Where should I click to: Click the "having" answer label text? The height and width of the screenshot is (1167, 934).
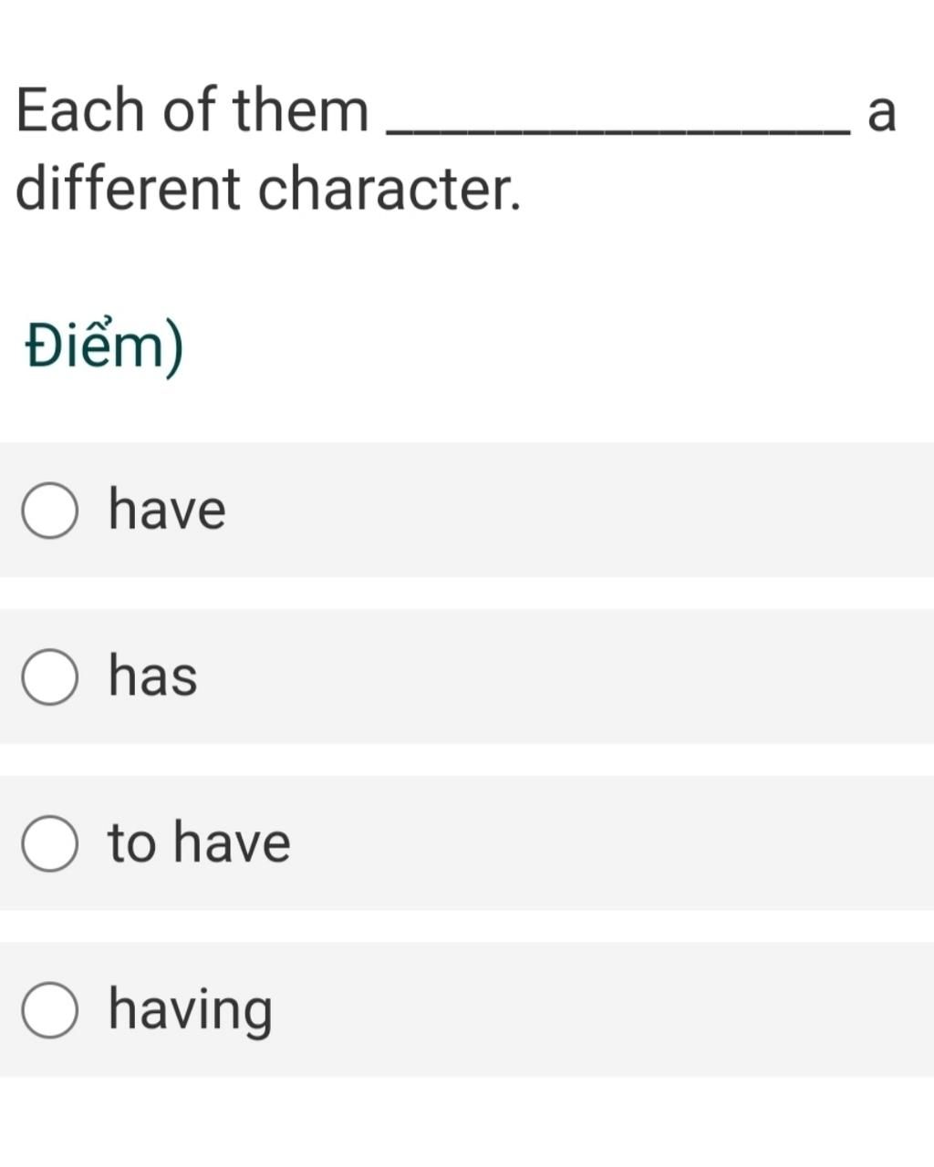[x=190, y=1011]
